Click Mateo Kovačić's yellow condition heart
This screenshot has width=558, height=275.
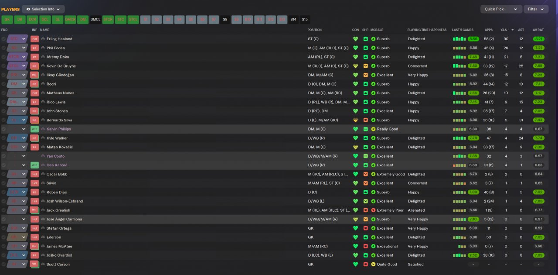pyautogui.click(x=355, y=147)
